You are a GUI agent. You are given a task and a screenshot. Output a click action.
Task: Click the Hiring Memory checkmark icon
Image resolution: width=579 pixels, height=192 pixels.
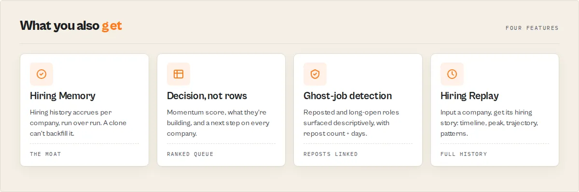(41, 74)
